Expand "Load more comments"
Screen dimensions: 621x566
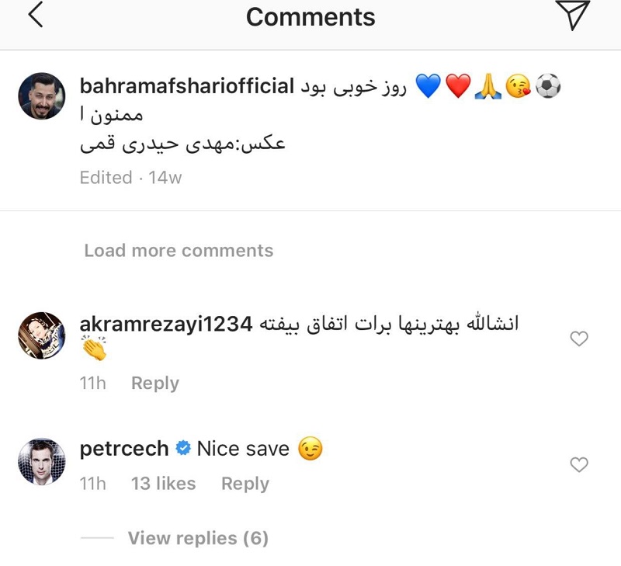[179, 251]
